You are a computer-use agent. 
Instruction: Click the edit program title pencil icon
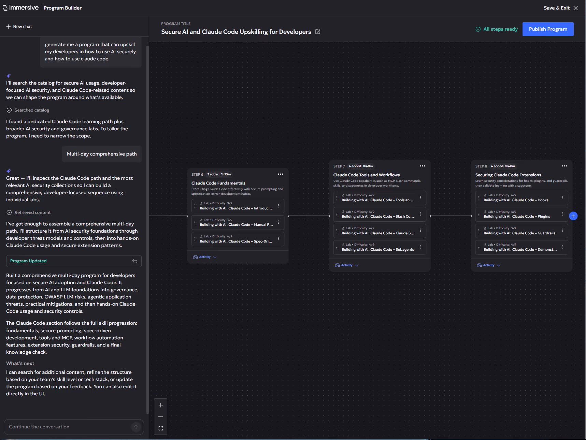pyautogui.click(x=318, y=32)
